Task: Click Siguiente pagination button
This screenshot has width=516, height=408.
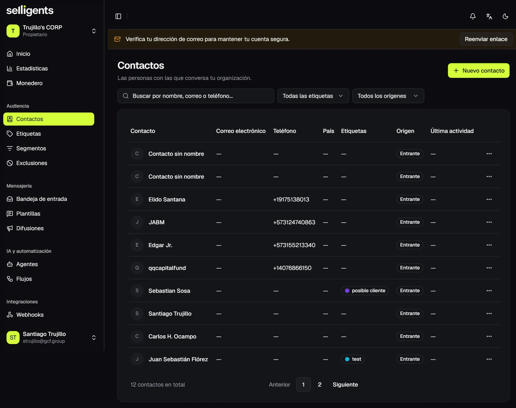Action: 345,384
